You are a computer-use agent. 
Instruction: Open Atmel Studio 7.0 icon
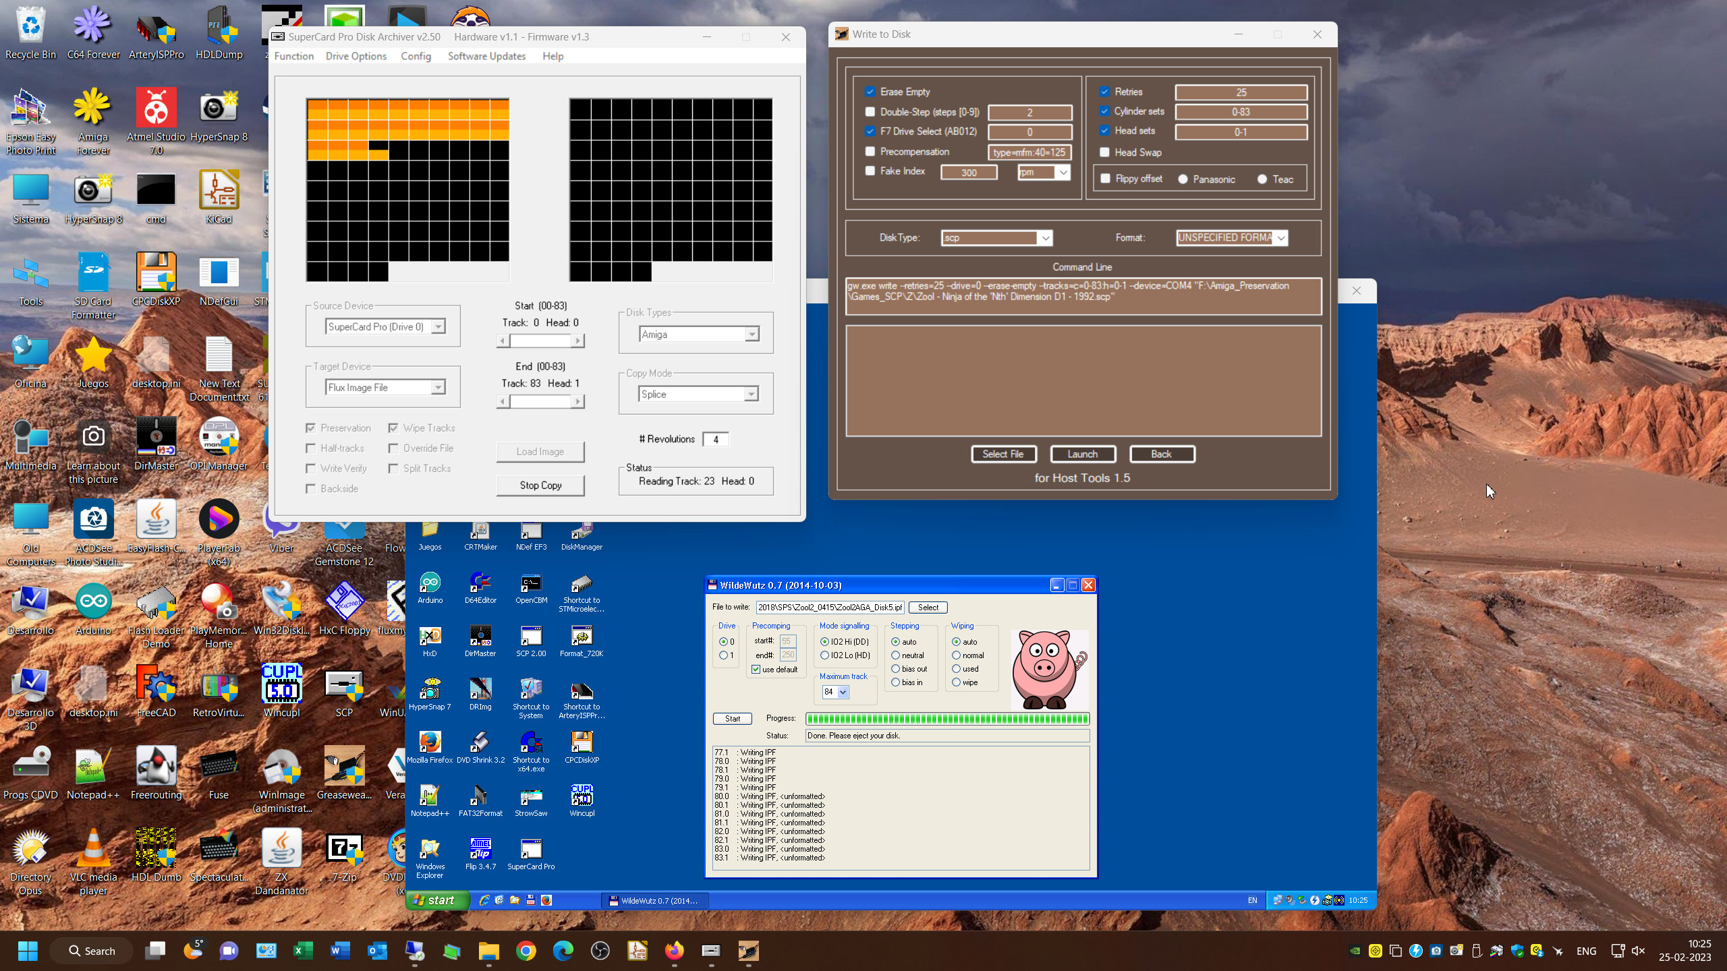coord(156,121)
